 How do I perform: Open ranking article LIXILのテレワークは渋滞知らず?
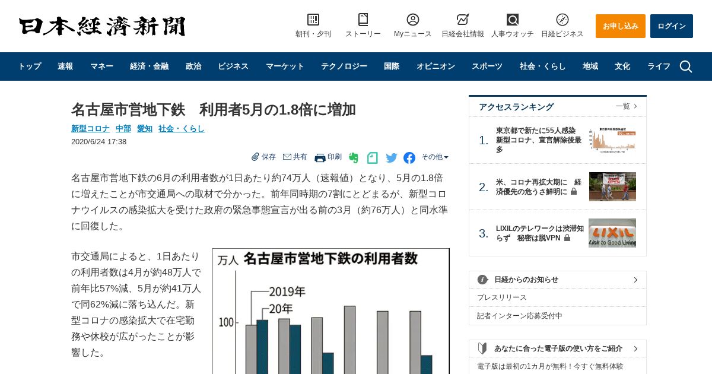540,233
